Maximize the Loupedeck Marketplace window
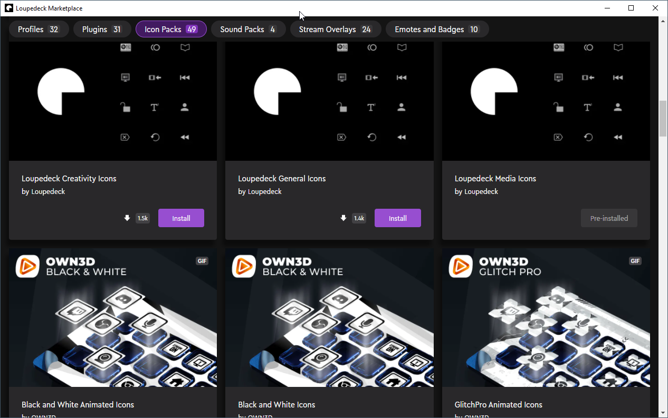 [x=632, y=8]
